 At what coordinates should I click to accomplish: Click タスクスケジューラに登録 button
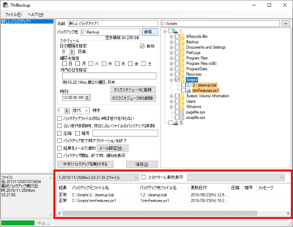(133, 90)
